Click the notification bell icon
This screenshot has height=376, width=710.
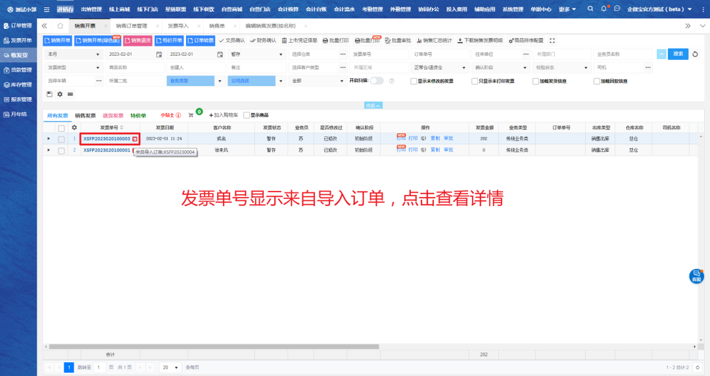pyautogui.click(x=603, y=9)
